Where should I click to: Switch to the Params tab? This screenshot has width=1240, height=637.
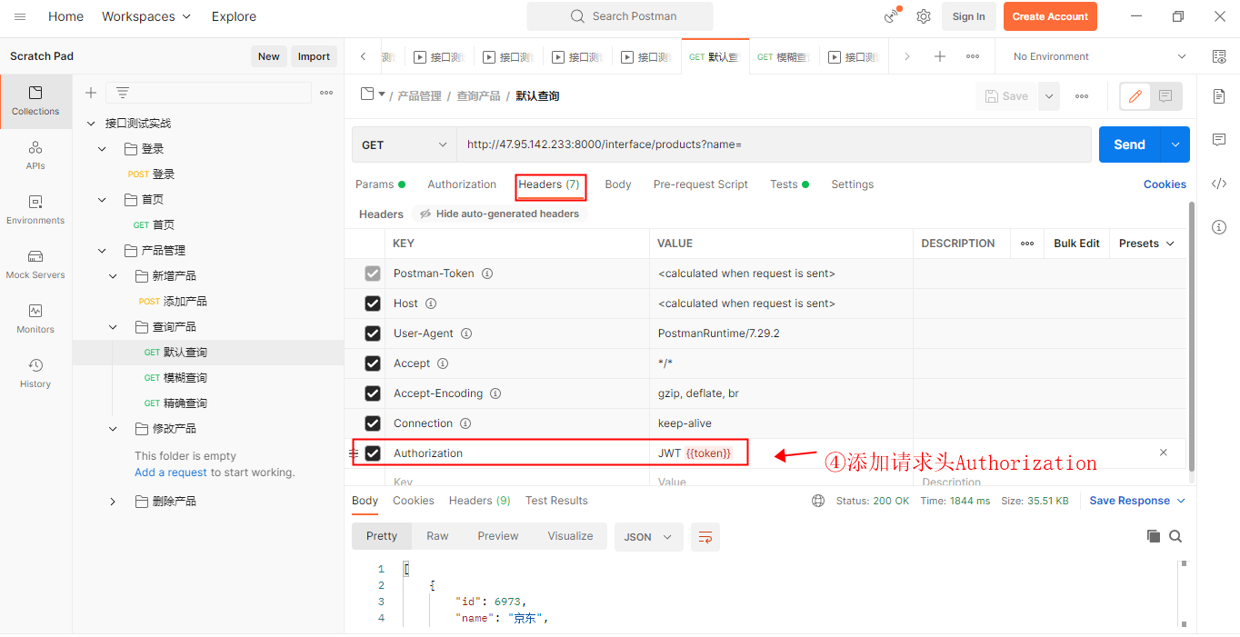click(x=380, y=184)
